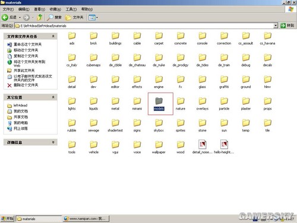297x223 pixels.
Task: Expand the address bar dropdown arrow
Action: (x=276, y=26)
